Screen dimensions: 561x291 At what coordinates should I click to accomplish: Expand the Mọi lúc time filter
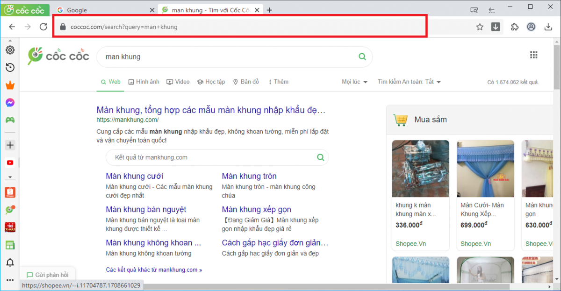click(x=354, y=82)
